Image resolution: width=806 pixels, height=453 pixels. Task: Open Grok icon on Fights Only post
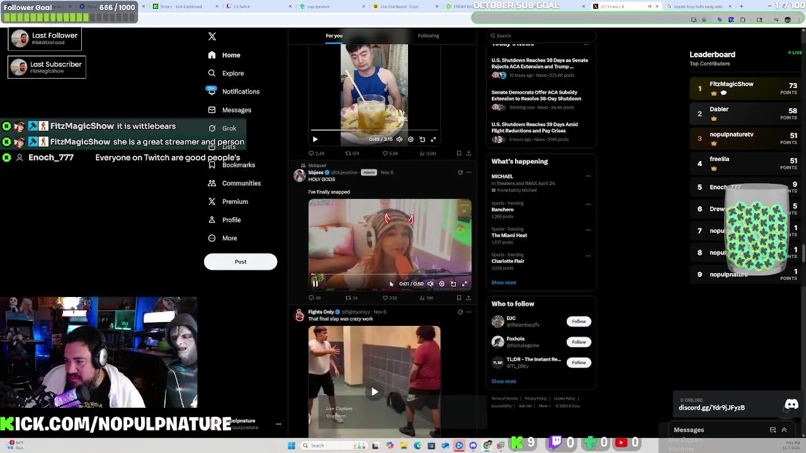click(460, 312)
